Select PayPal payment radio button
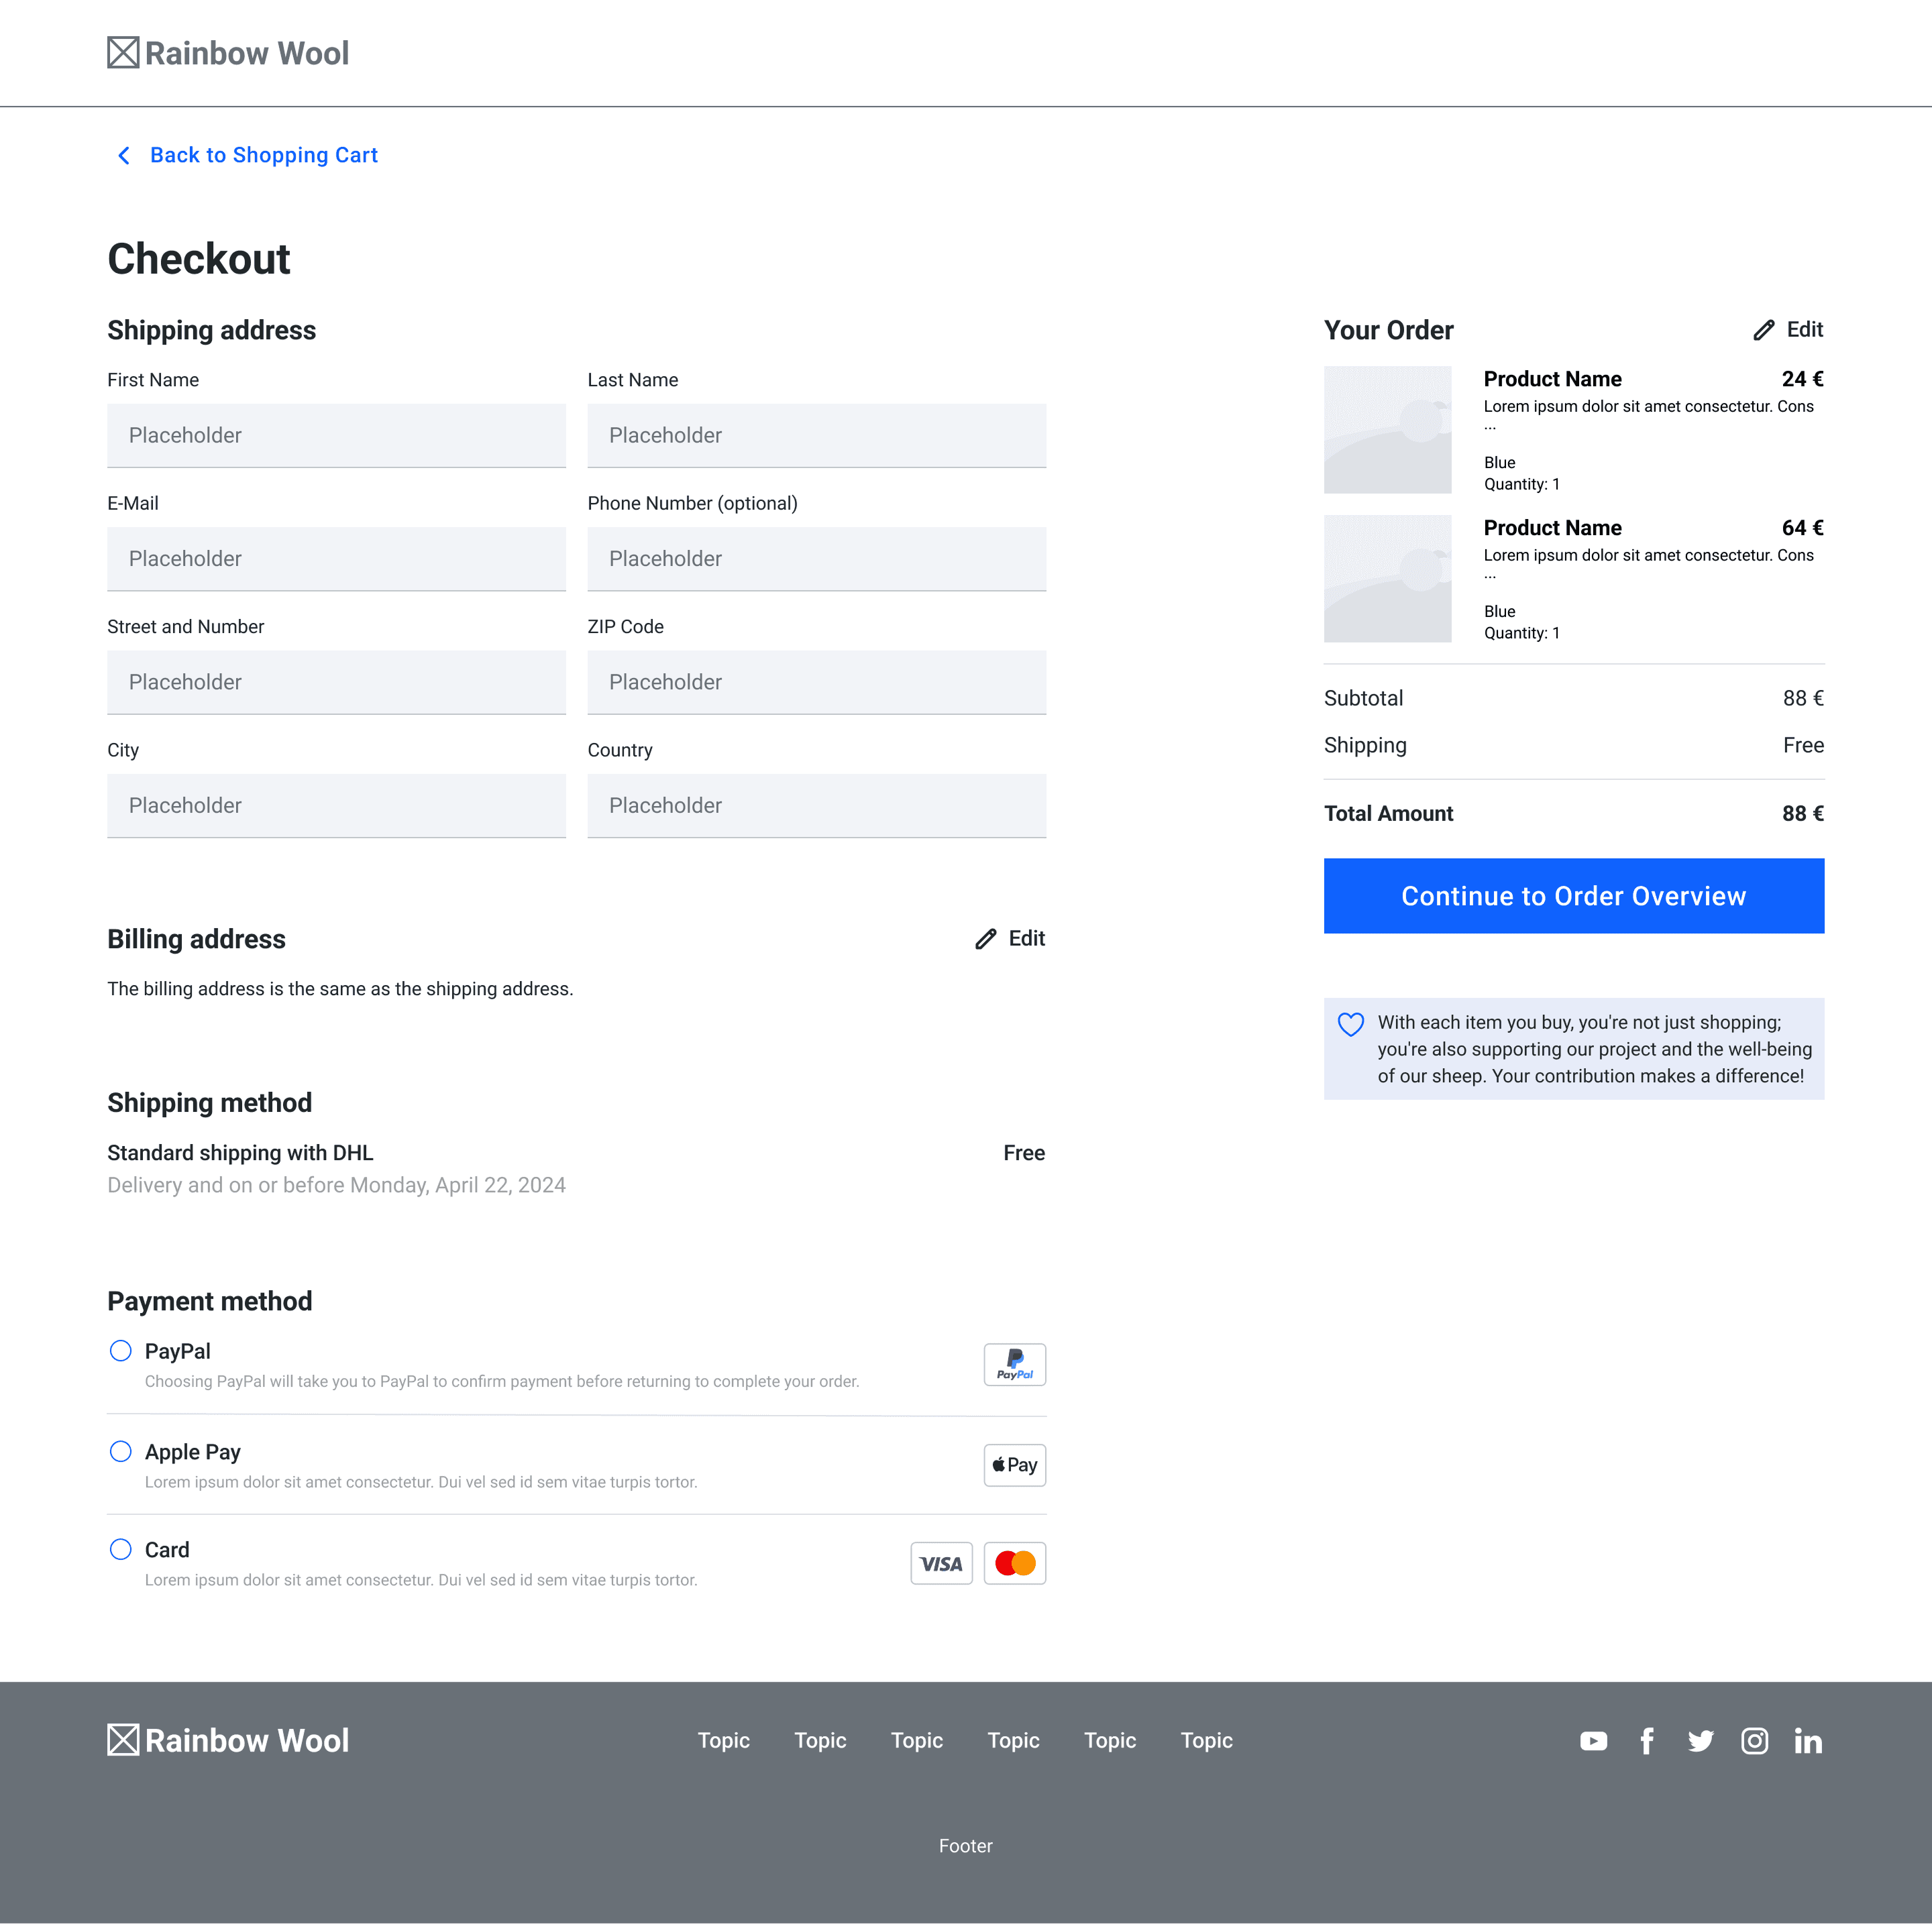The width and height of the screenshot is (1932, 1924). click(120, 1351)
